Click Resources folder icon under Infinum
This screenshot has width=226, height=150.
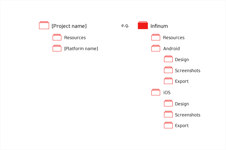click(156, 37)
